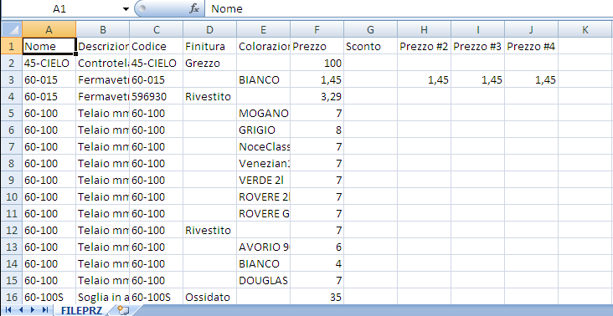Select the MOGANO cell
This screenshot has height=316, width=613.
263,114
